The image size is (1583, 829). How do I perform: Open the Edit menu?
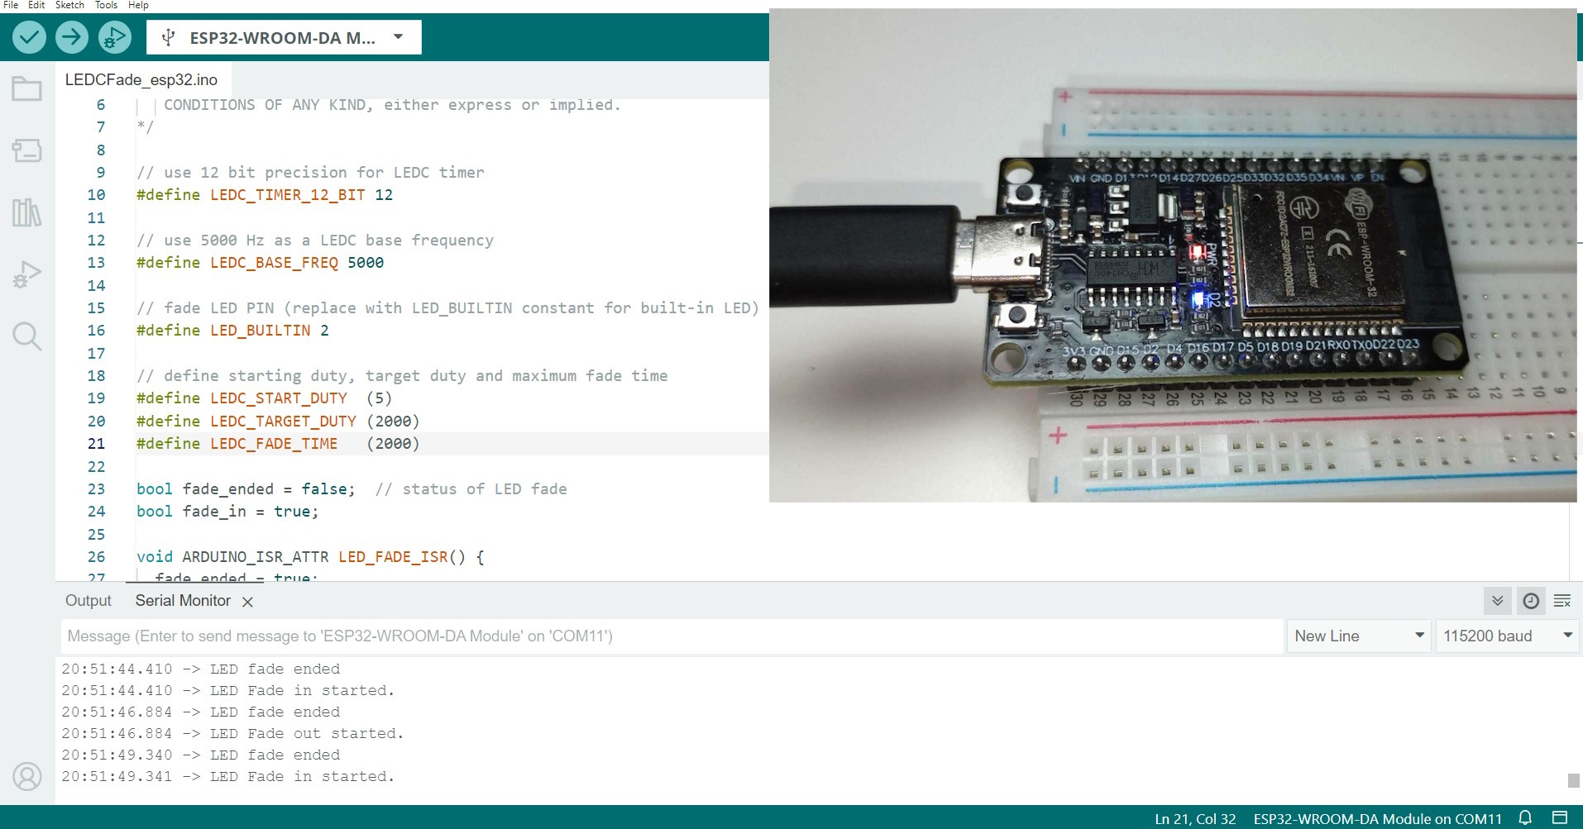coord(36,5)
